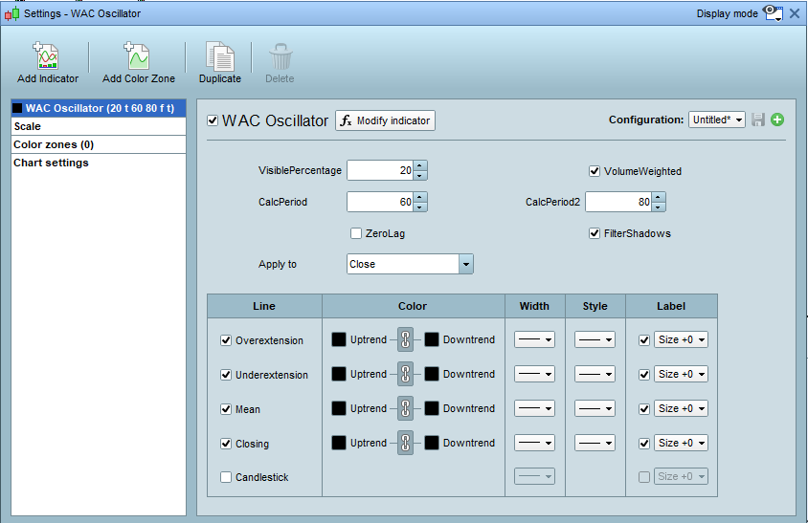The width and height of the screenshot is (808, 523).
Task: Pick Closing Uptrend color swatch
Action: pos(339,443)
